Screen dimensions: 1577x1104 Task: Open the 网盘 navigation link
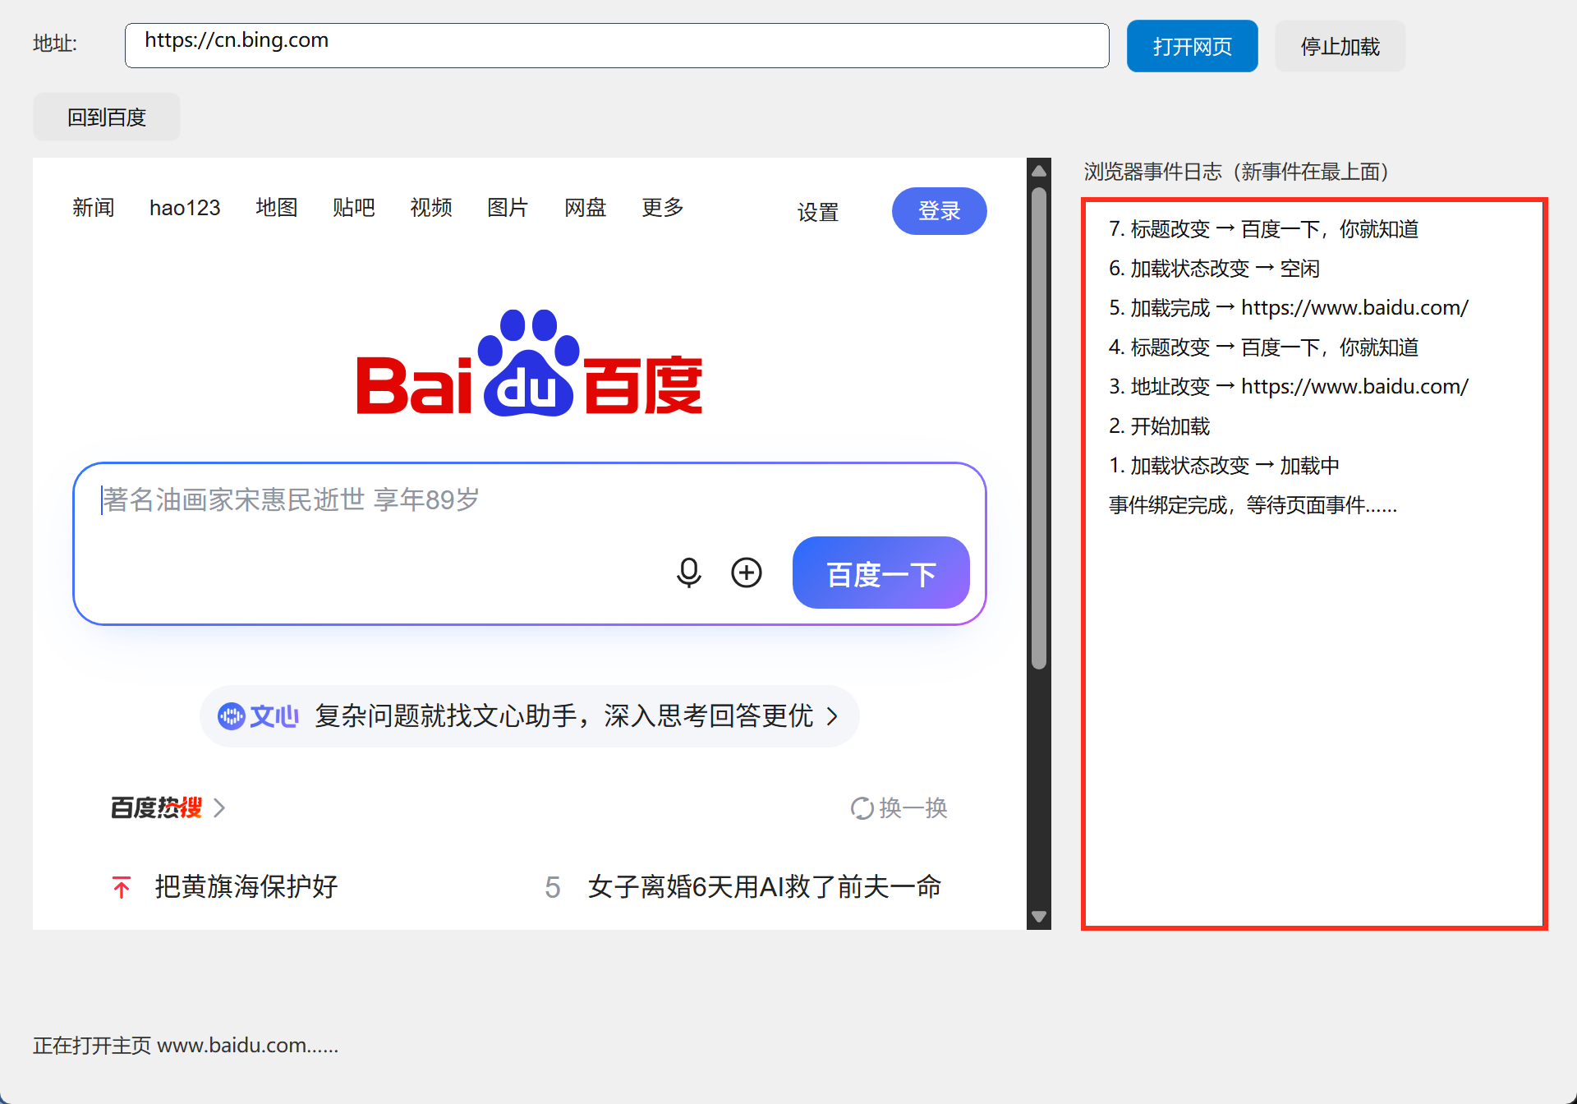(585, 208)
